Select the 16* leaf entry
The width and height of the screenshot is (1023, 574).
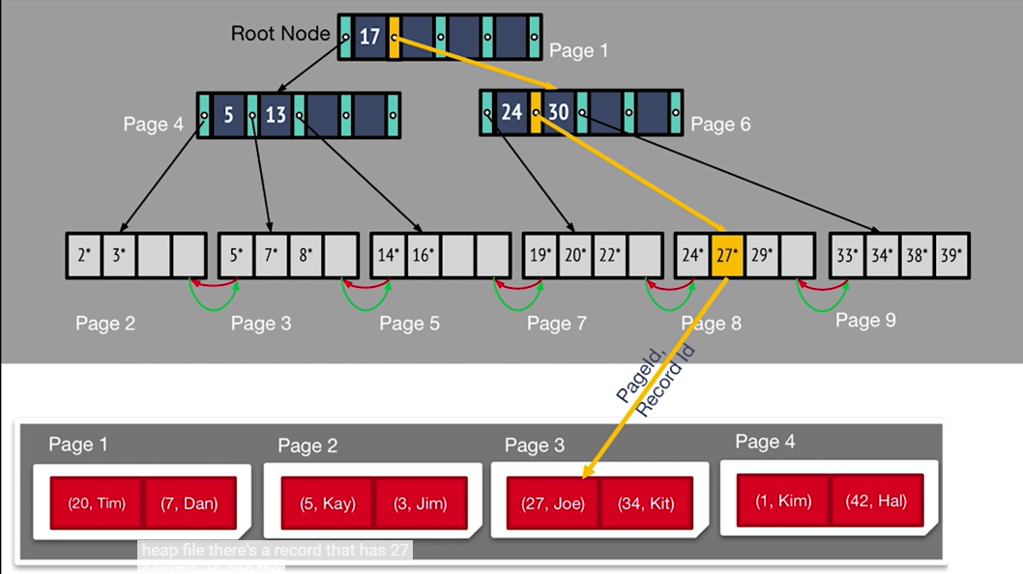coord(424,256)
